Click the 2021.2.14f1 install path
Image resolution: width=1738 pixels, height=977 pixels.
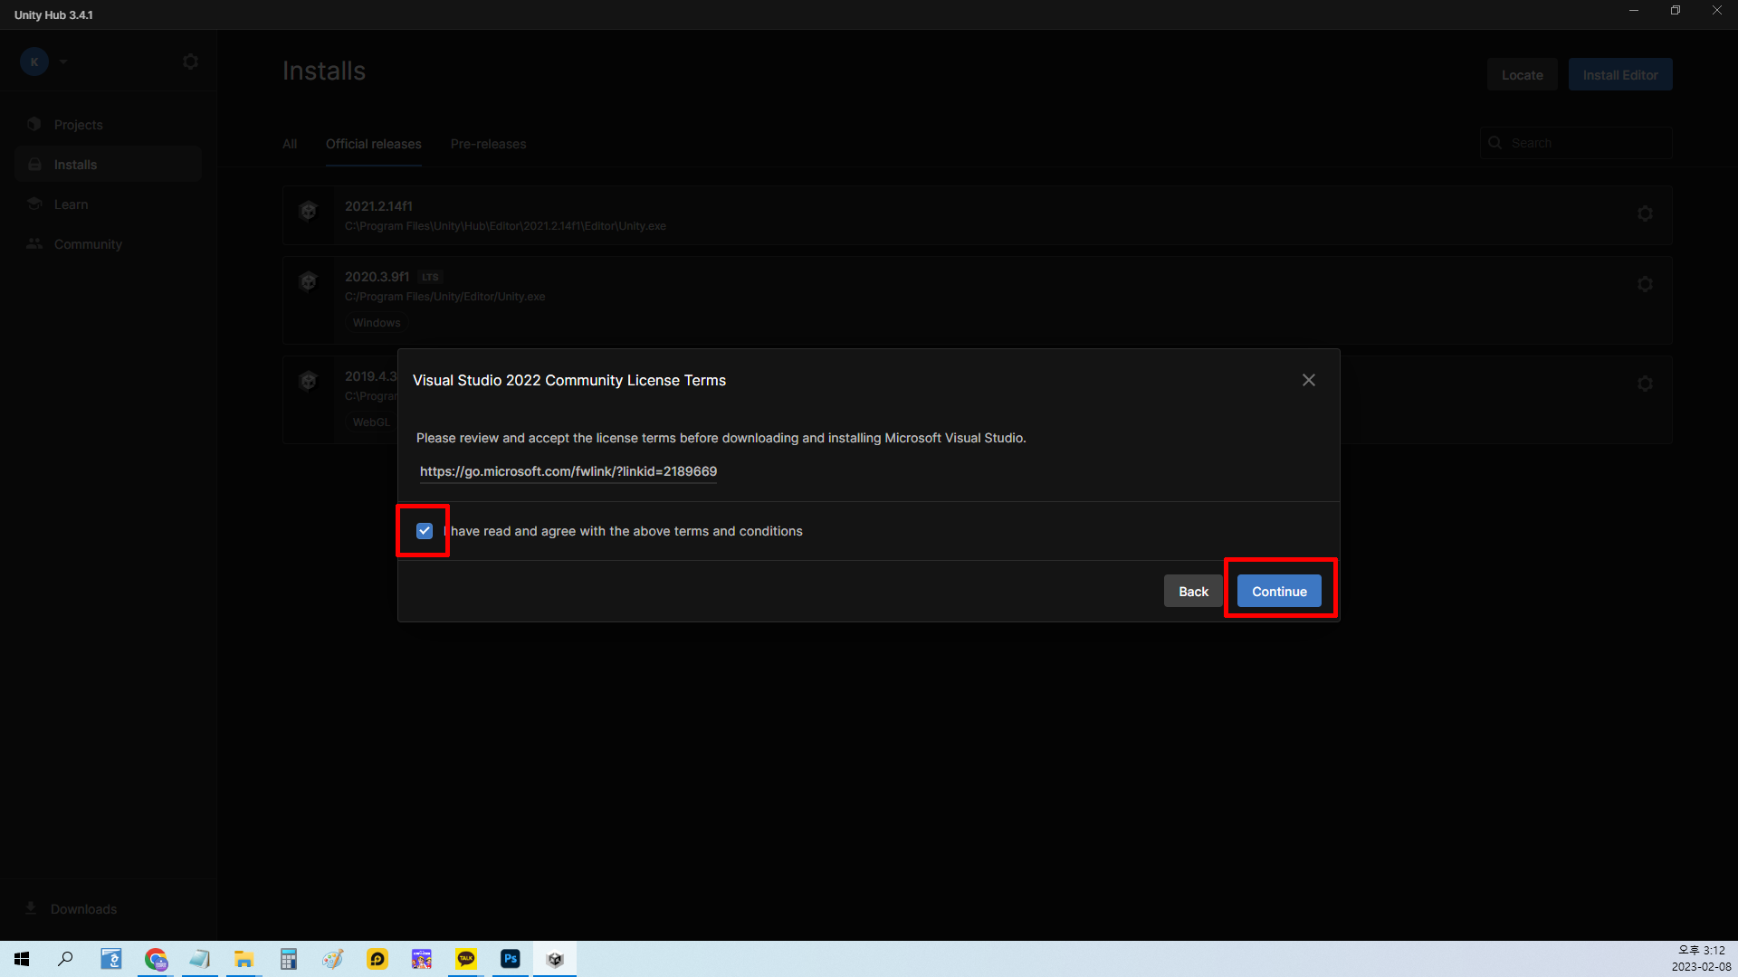pos(505,226)
